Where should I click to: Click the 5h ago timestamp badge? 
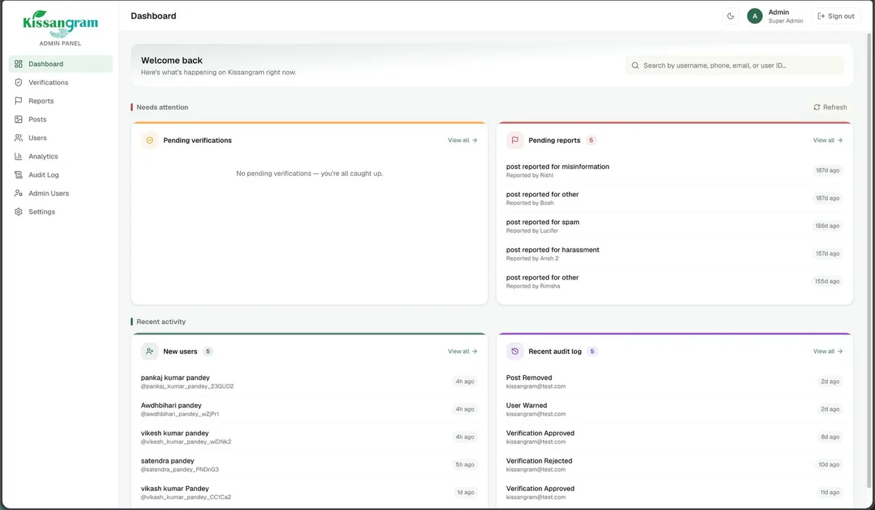(x=465, y=465)
